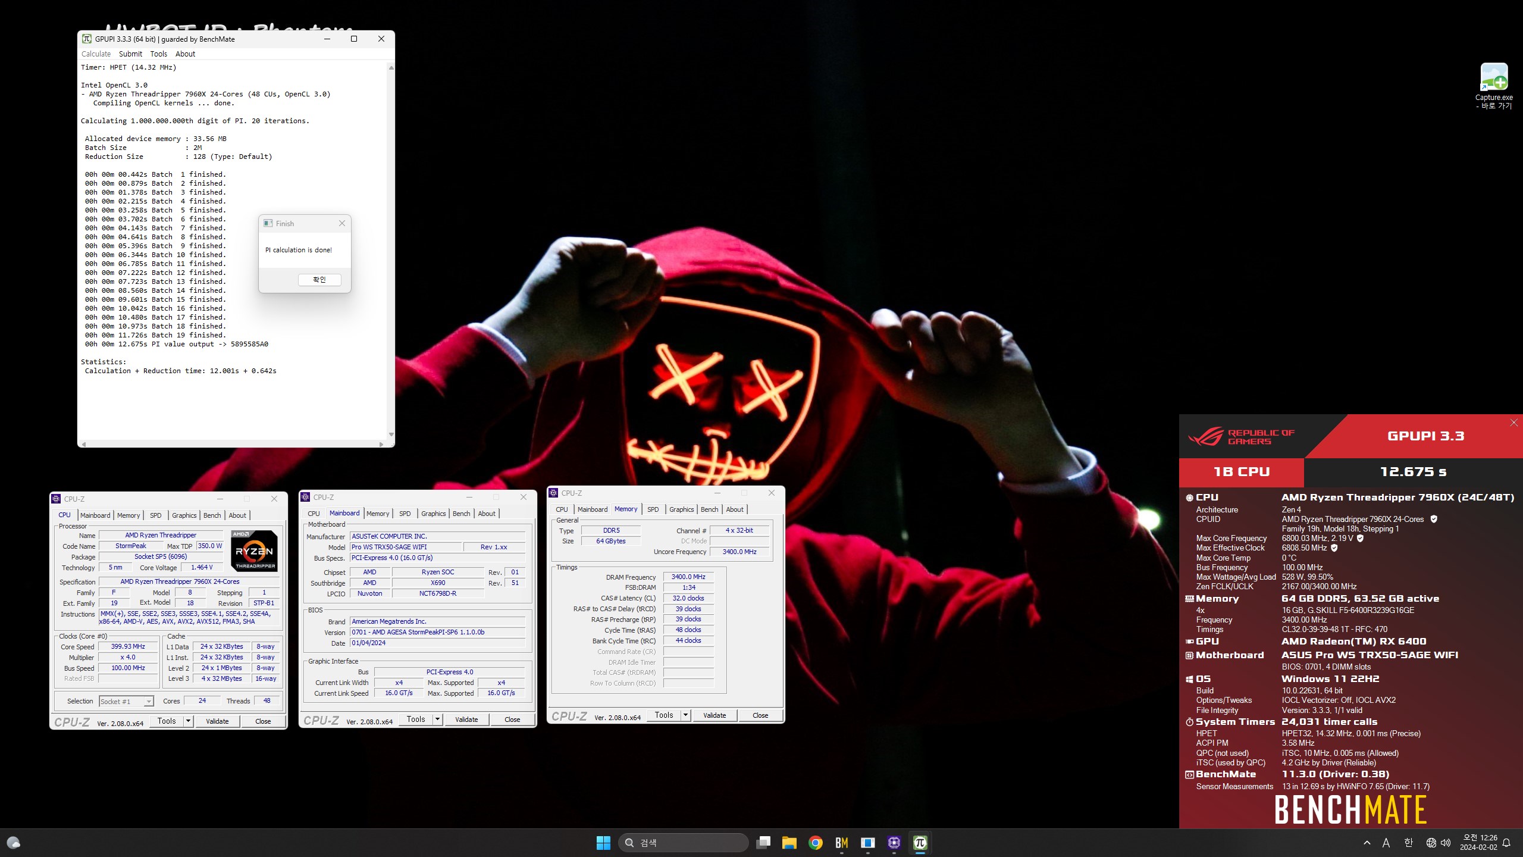Close the Finish dialog with X
Image resolution: width=1523 pixels, height=857 pixels.
[x=342, y=223]
